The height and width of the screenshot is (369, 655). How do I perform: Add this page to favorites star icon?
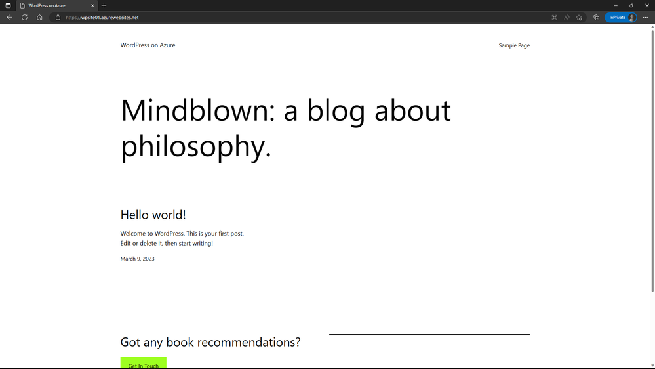(579, 18)
